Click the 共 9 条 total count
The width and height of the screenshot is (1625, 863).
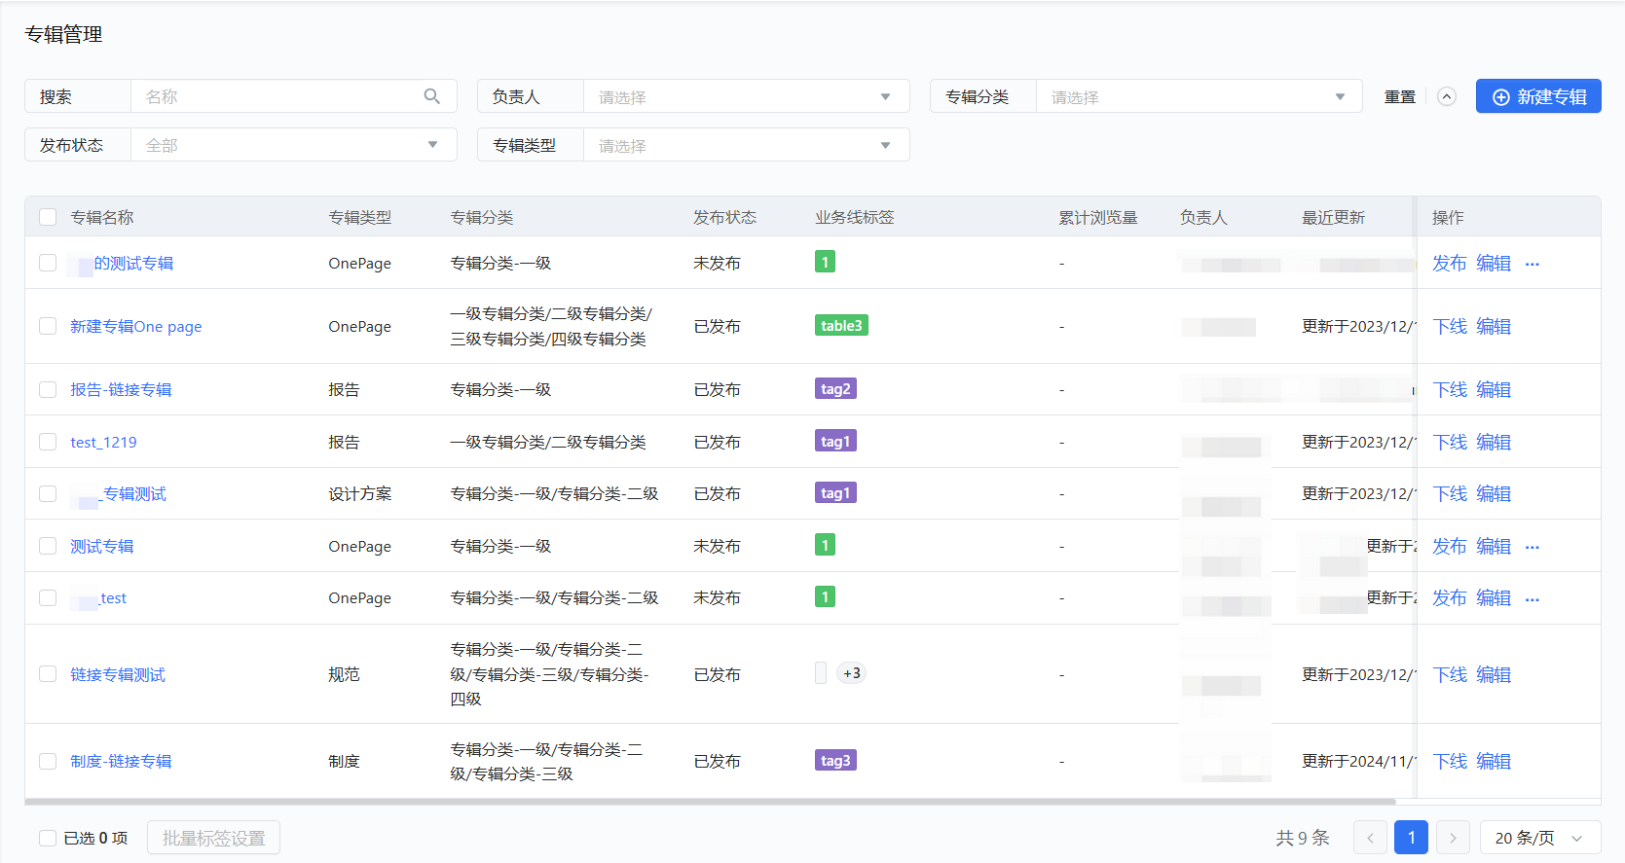pos(1303,838)
